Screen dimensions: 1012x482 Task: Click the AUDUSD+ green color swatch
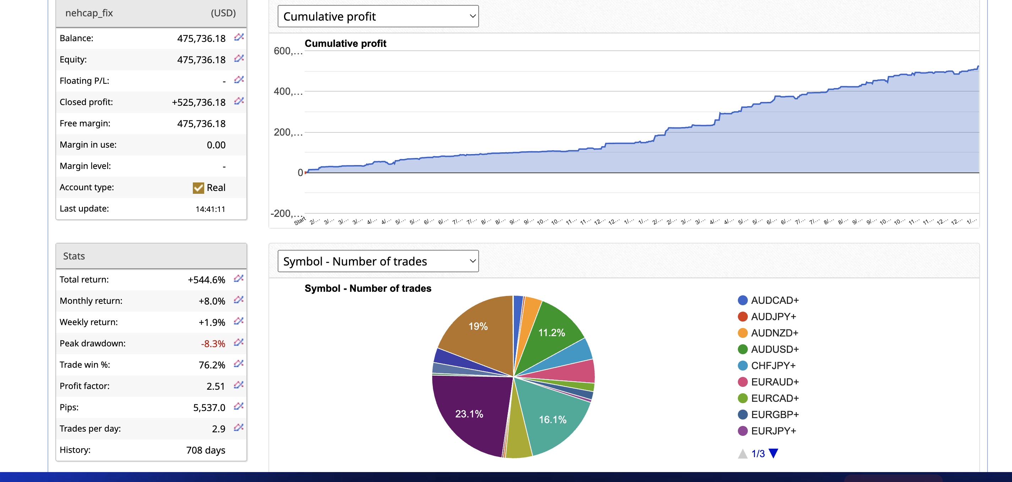point(742,349)
